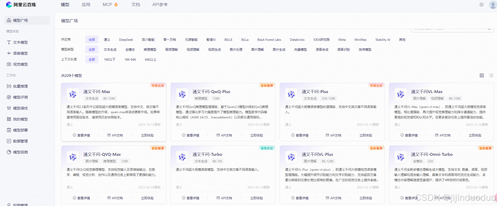Viewport: 497px width, 206px height.
Task: Filter supplier by Black Forest Labs
Action: click(269, 40)
